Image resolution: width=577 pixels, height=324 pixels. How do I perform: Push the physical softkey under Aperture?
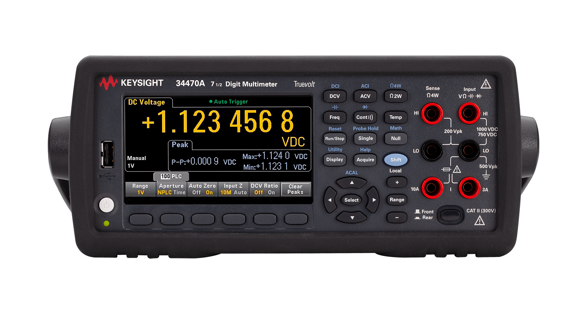click(172, 219)
